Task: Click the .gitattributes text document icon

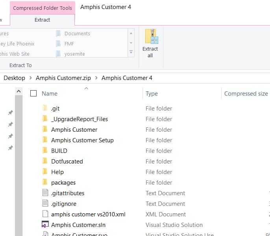Action: (x=45, y=192)
